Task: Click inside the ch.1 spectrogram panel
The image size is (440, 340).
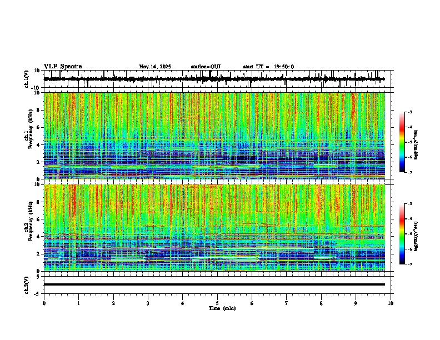Action: click(214, 136)
